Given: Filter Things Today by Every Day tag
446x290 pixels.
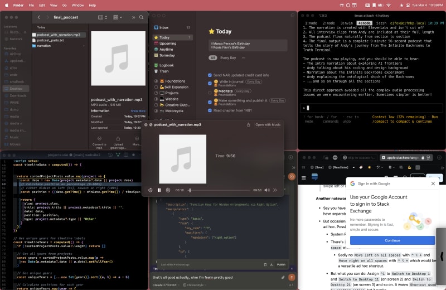Looking at the screenshot, I should (228, 58).
